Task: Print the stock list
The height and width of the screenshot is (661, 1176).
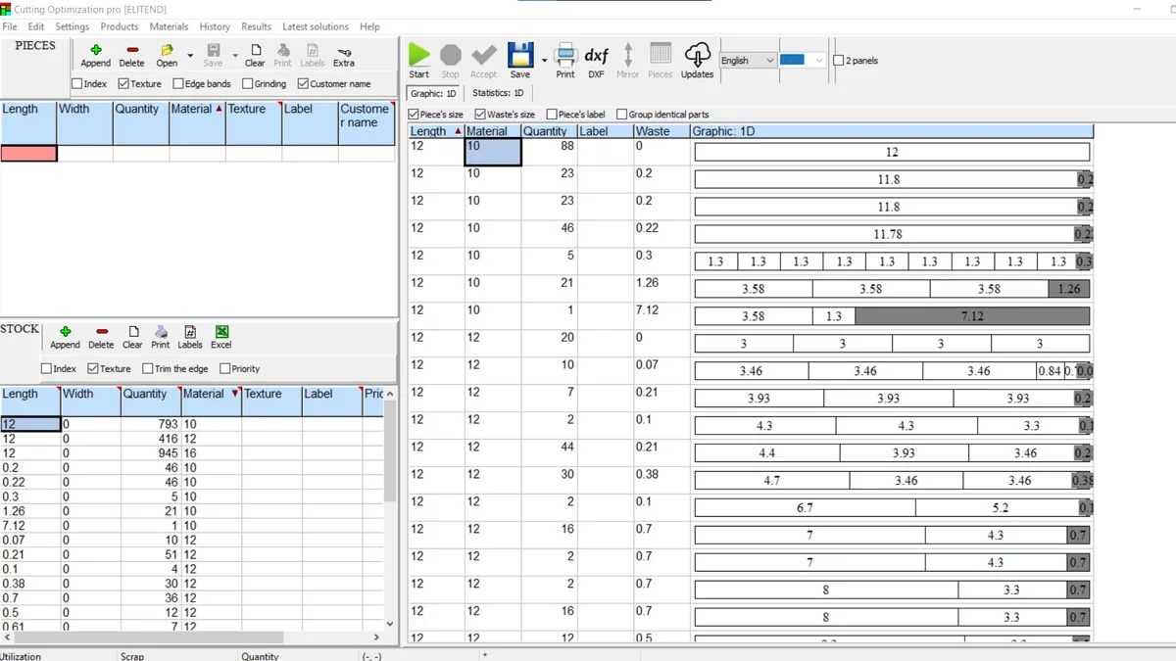Action: (x=161, y=337)
